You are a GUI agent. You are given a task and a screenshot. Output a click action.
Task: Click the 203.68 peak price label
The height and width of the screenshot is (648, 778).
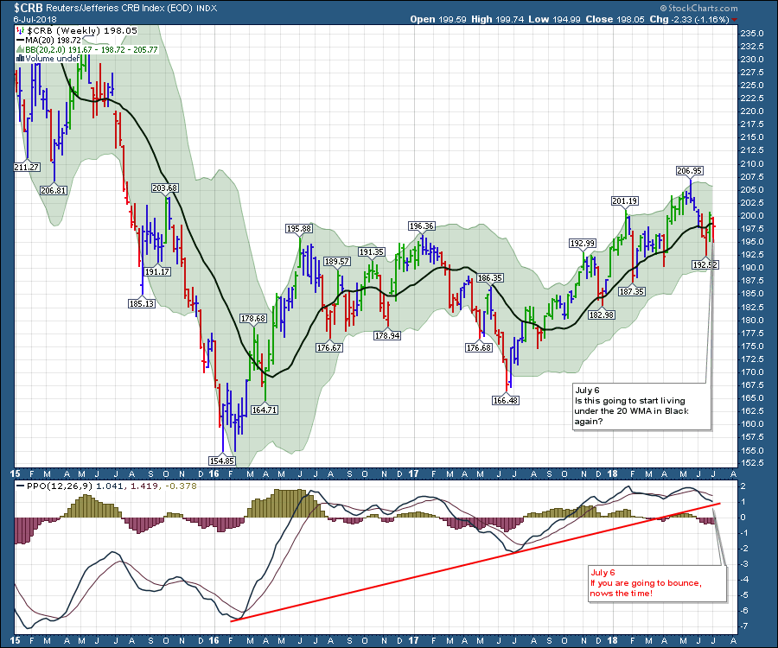pos(165,187)
